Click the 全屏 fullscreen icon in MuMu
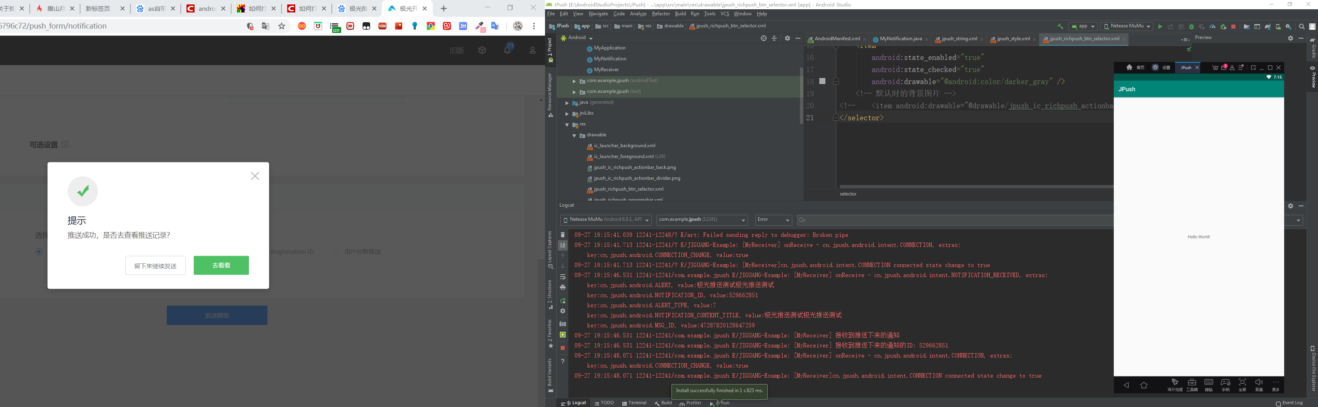The height and width of the screenshot is (407, 1318). [1242, 384]
